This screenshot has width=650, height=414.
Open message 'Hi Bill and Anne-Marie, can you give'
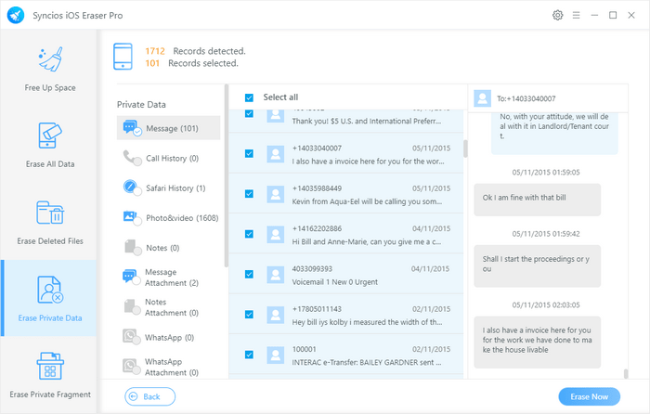click(x=345, y=234)
